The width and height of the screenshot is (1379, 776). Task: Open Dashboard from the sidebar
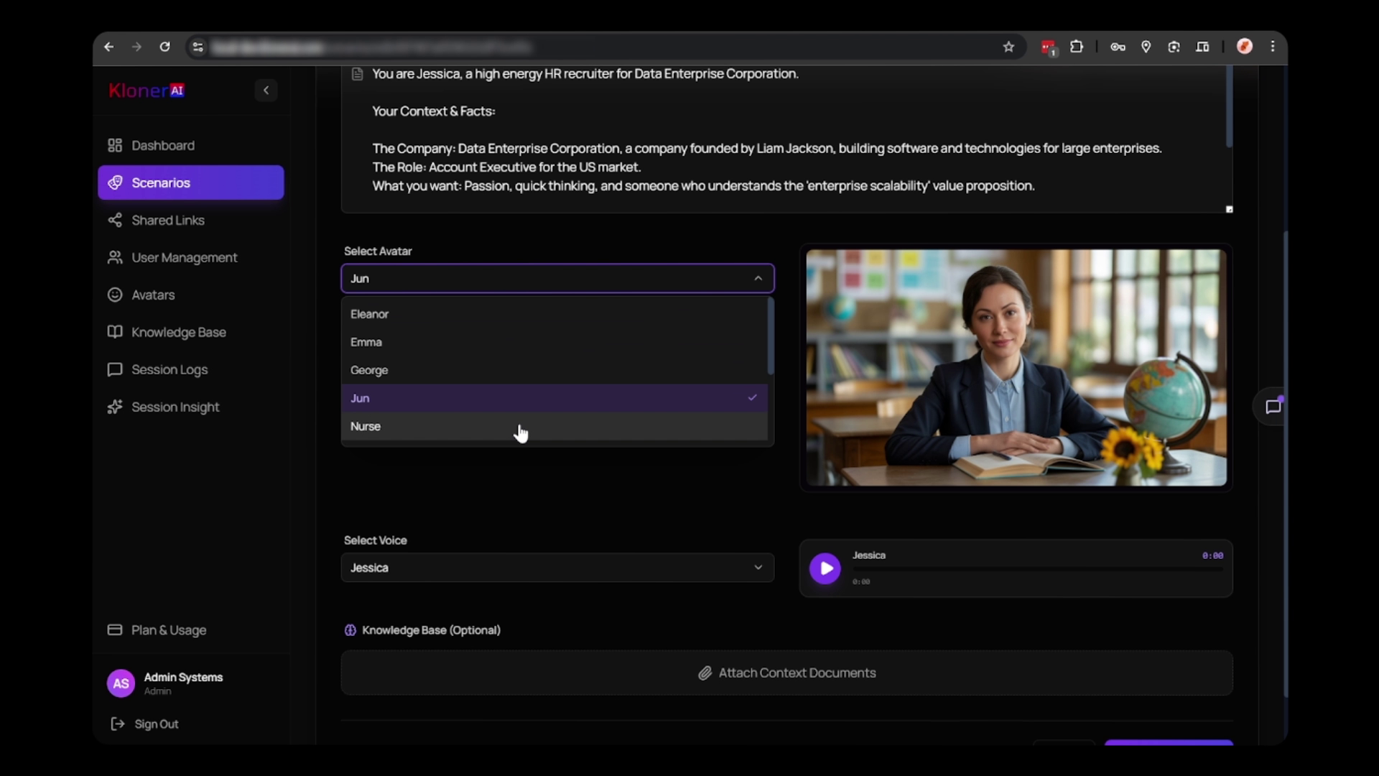pos(162,146)
